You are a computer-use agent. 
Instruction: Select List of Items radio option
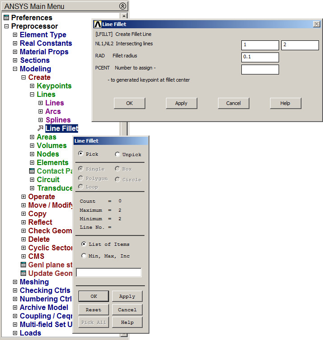(84, 244)
